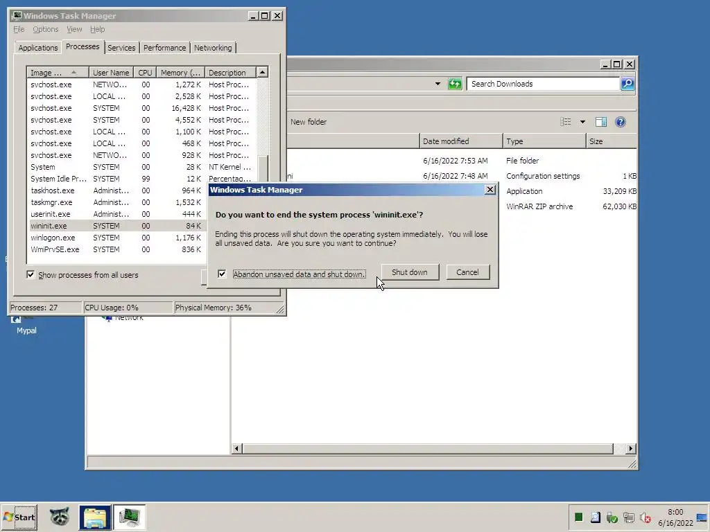Sort by CPU column header
This screenshot has height=532, width=710.
tap(145, 72)
